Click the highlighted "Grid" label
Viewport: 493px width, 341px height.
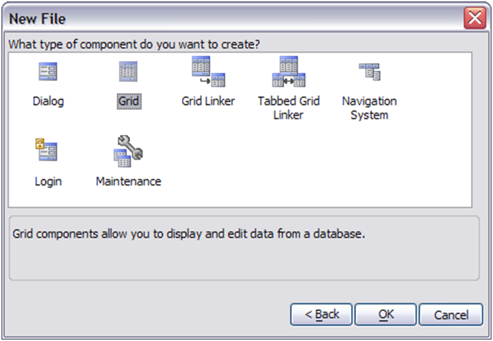point(129,101)
